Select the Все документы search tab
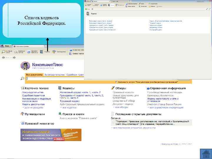This screenshot has height=159, width=212. coord(34,74)
